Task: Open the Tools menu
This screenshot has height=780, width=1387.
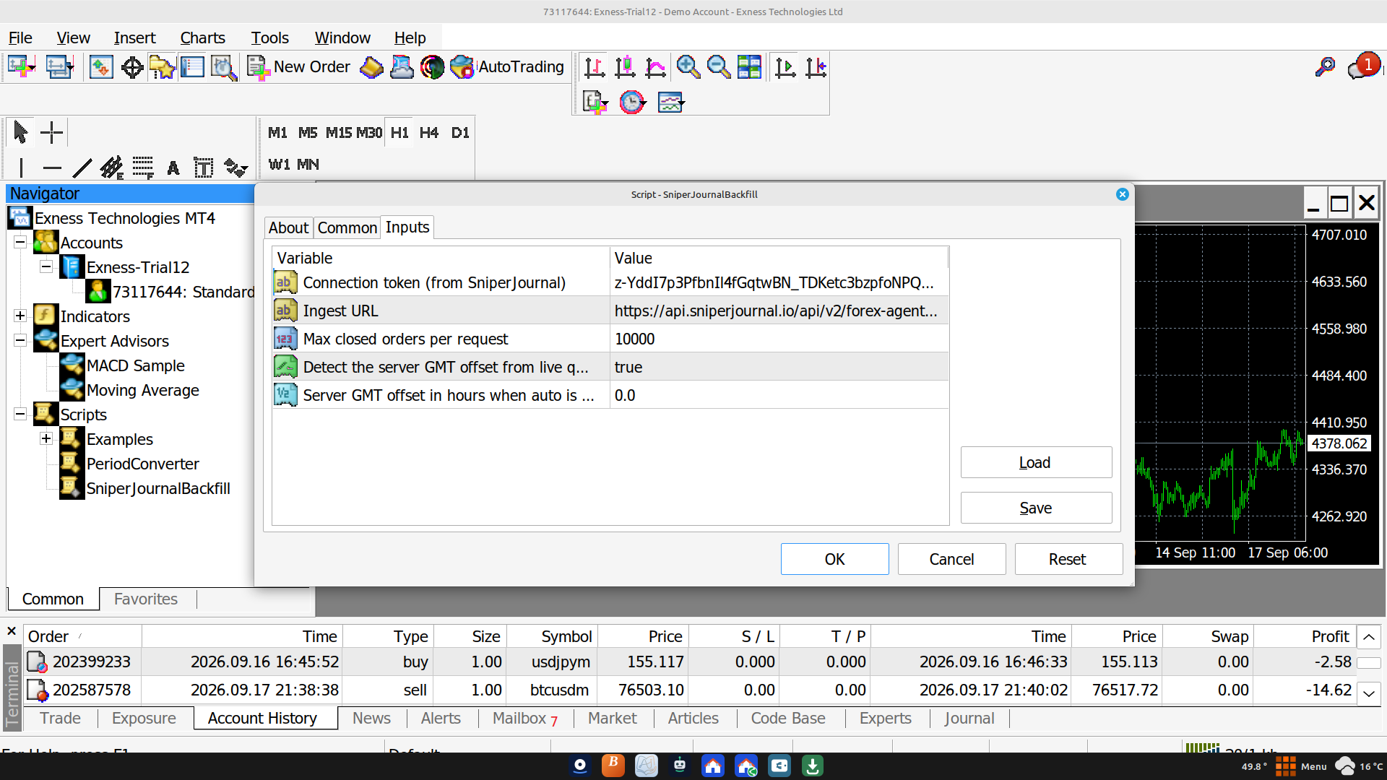Action: pyautogui.click(x=269, y=38)
